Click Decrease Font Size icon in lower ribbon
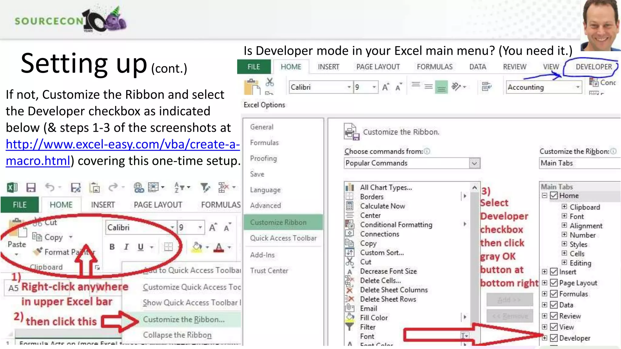Image resolution: width=621 pixels, height=349 pixels. point(227,227)
